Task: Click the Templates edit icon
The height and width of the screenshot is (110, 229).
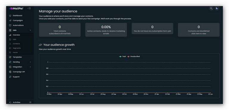Action: pyautogui.click(x=10, y=57)
